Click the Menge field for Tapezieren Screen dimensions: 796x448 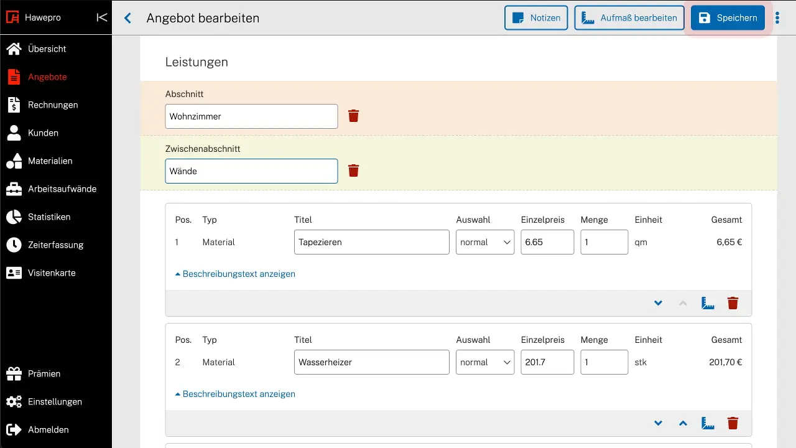(x=604, y=242)
